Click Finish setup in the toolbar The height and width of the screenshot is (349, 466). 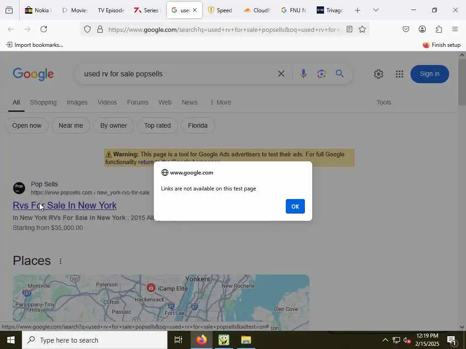(441, 45)
